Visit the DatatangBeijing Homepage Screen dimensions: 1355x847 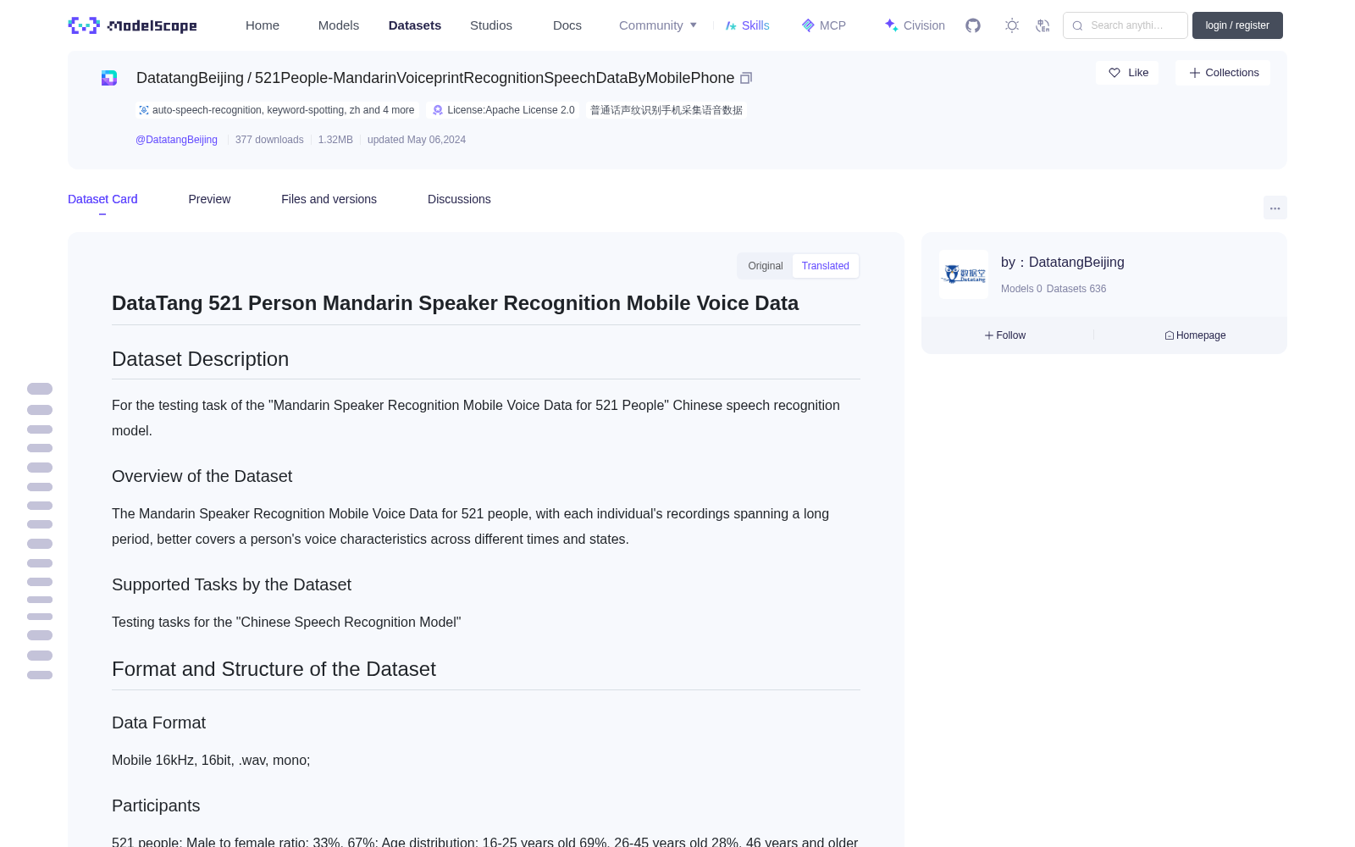(1195, 335)
